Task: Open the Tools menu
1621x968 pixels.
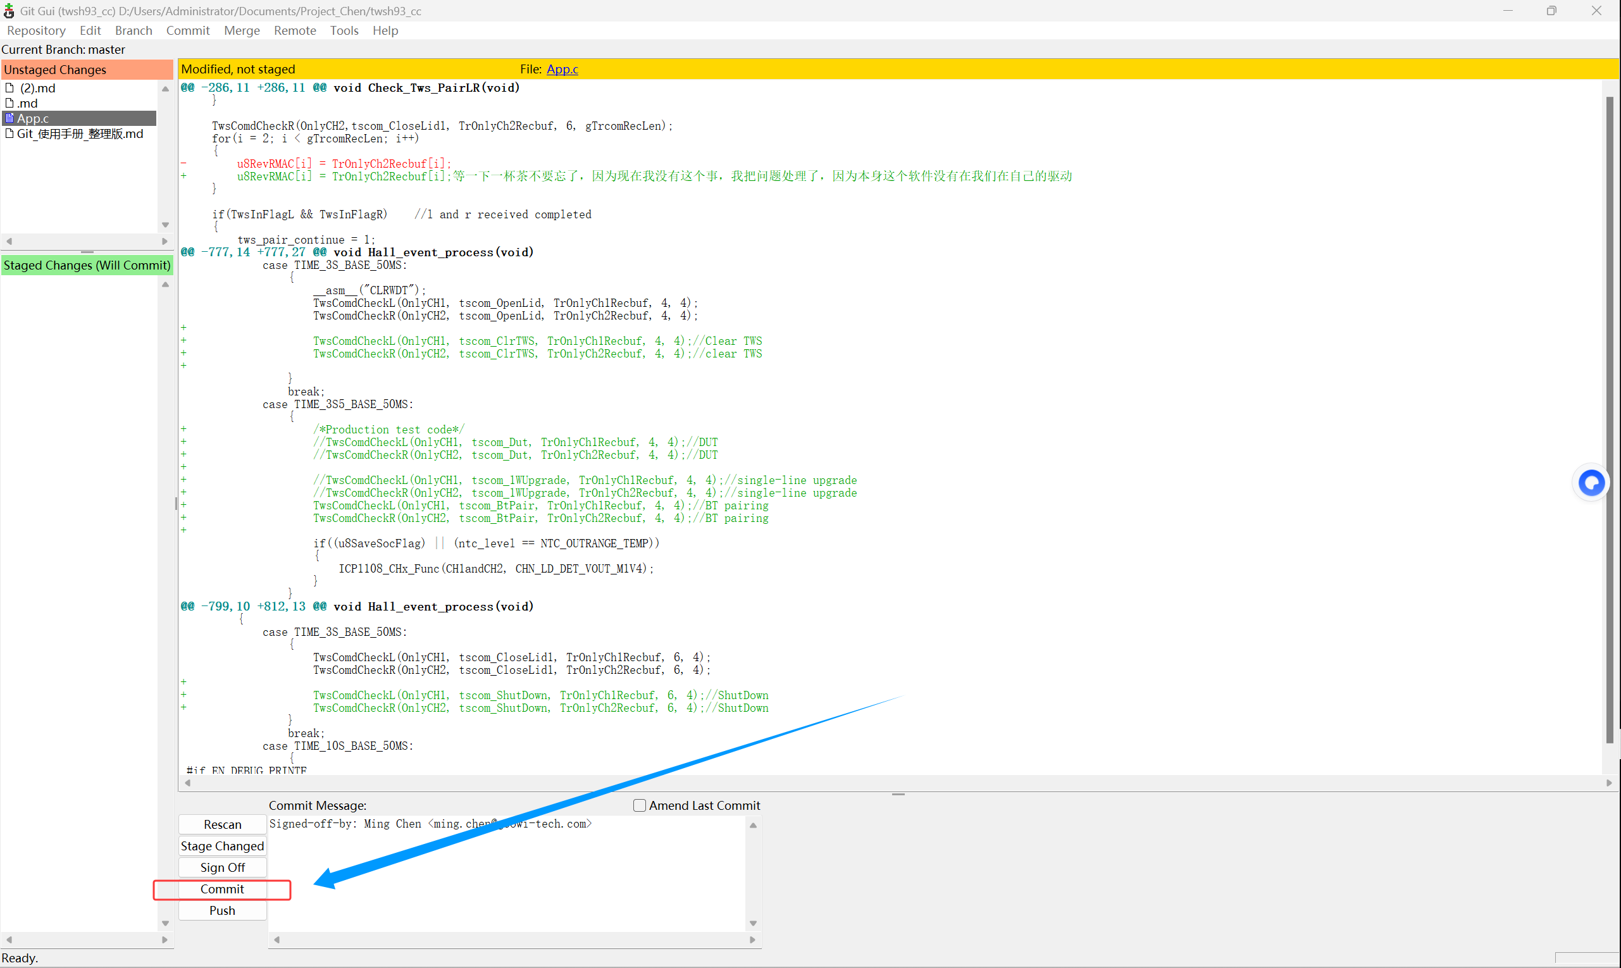Action: click(344, 30)
